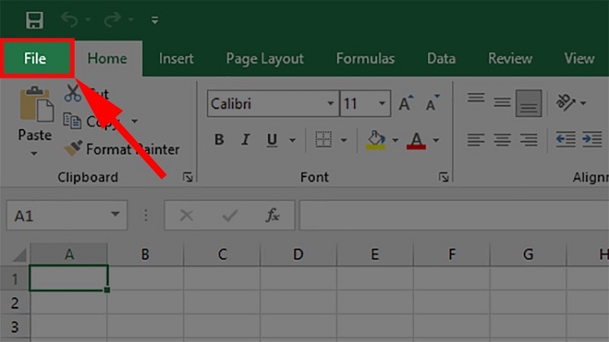Image resolution: width=609 pixels, height=342 pixels.
Task: Expand the Name Box dropdown arrow
Action: pos(115,214)
